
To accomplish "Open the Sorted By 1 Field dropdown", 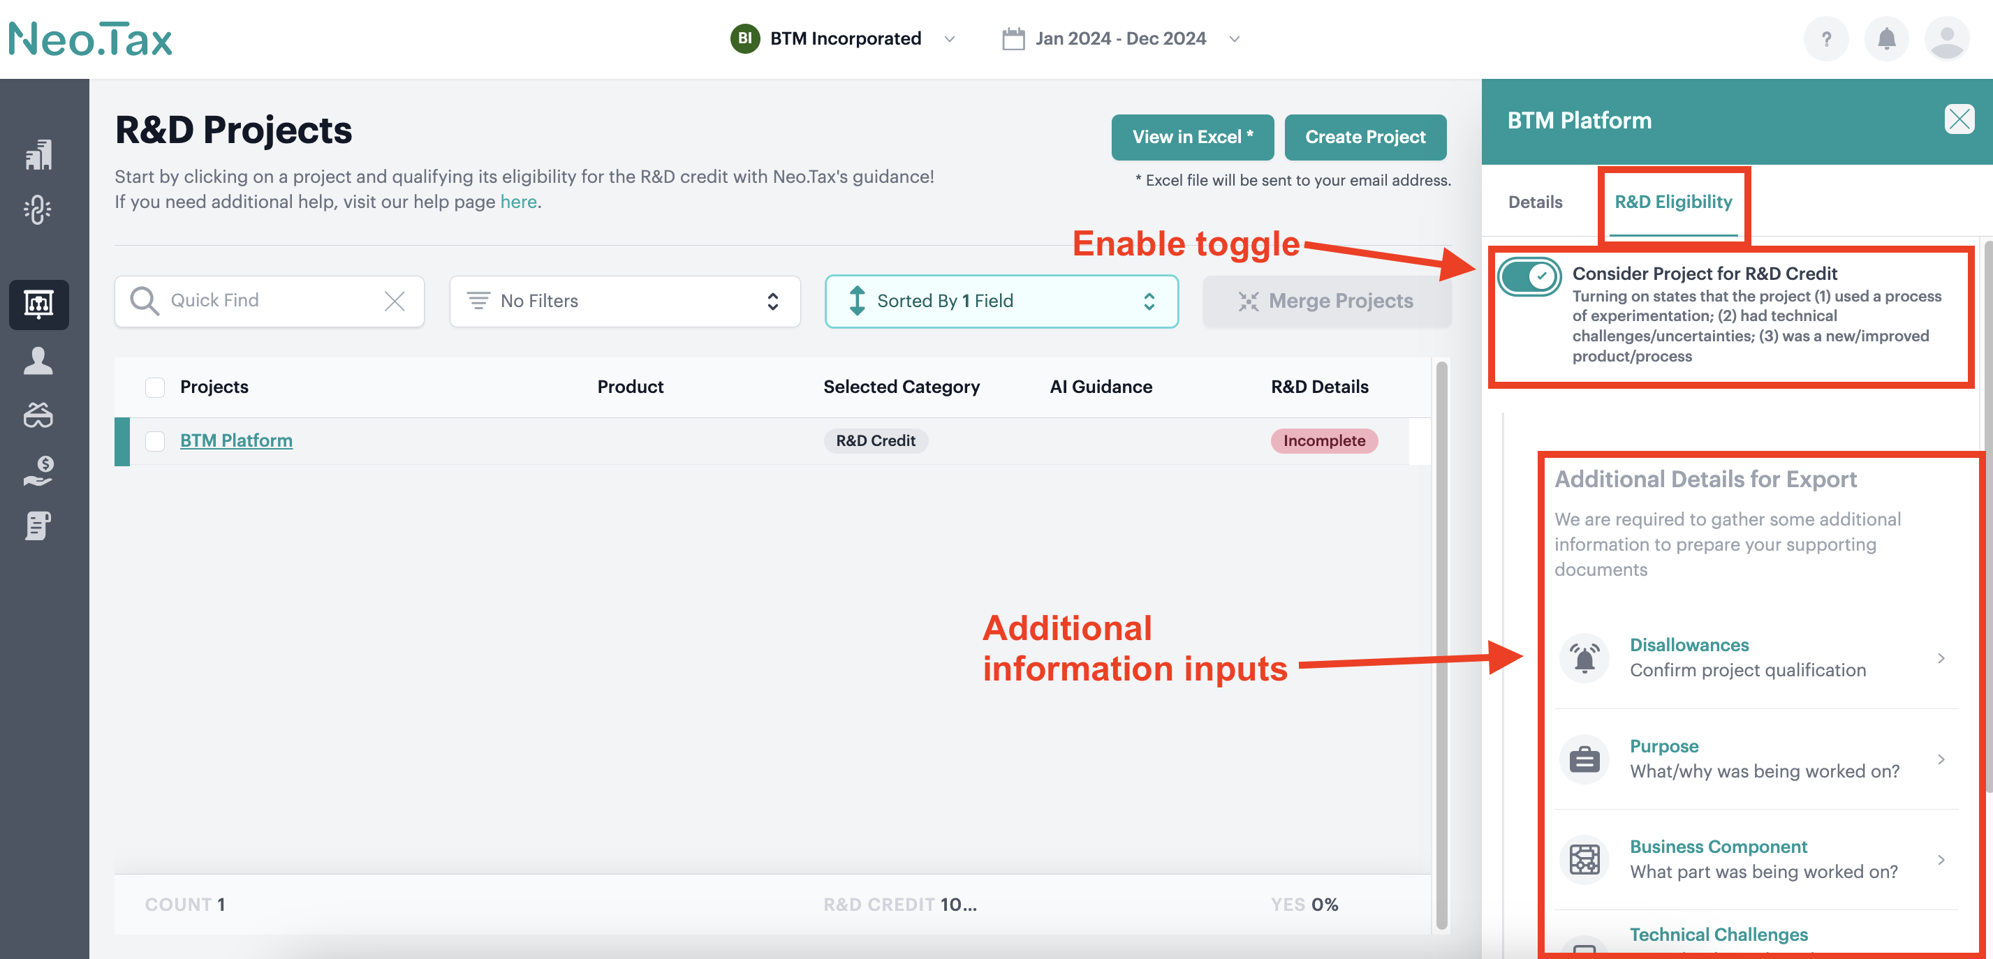I will click(1001, 301).
